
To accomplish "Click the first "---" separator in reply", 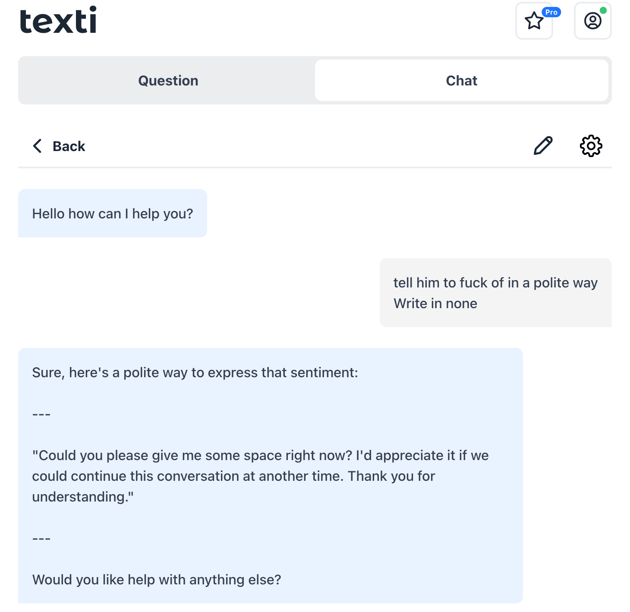I will click(41, 414).
